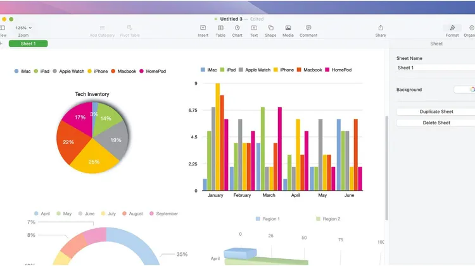Open the Insert menu icon

[x=203, y=28]
